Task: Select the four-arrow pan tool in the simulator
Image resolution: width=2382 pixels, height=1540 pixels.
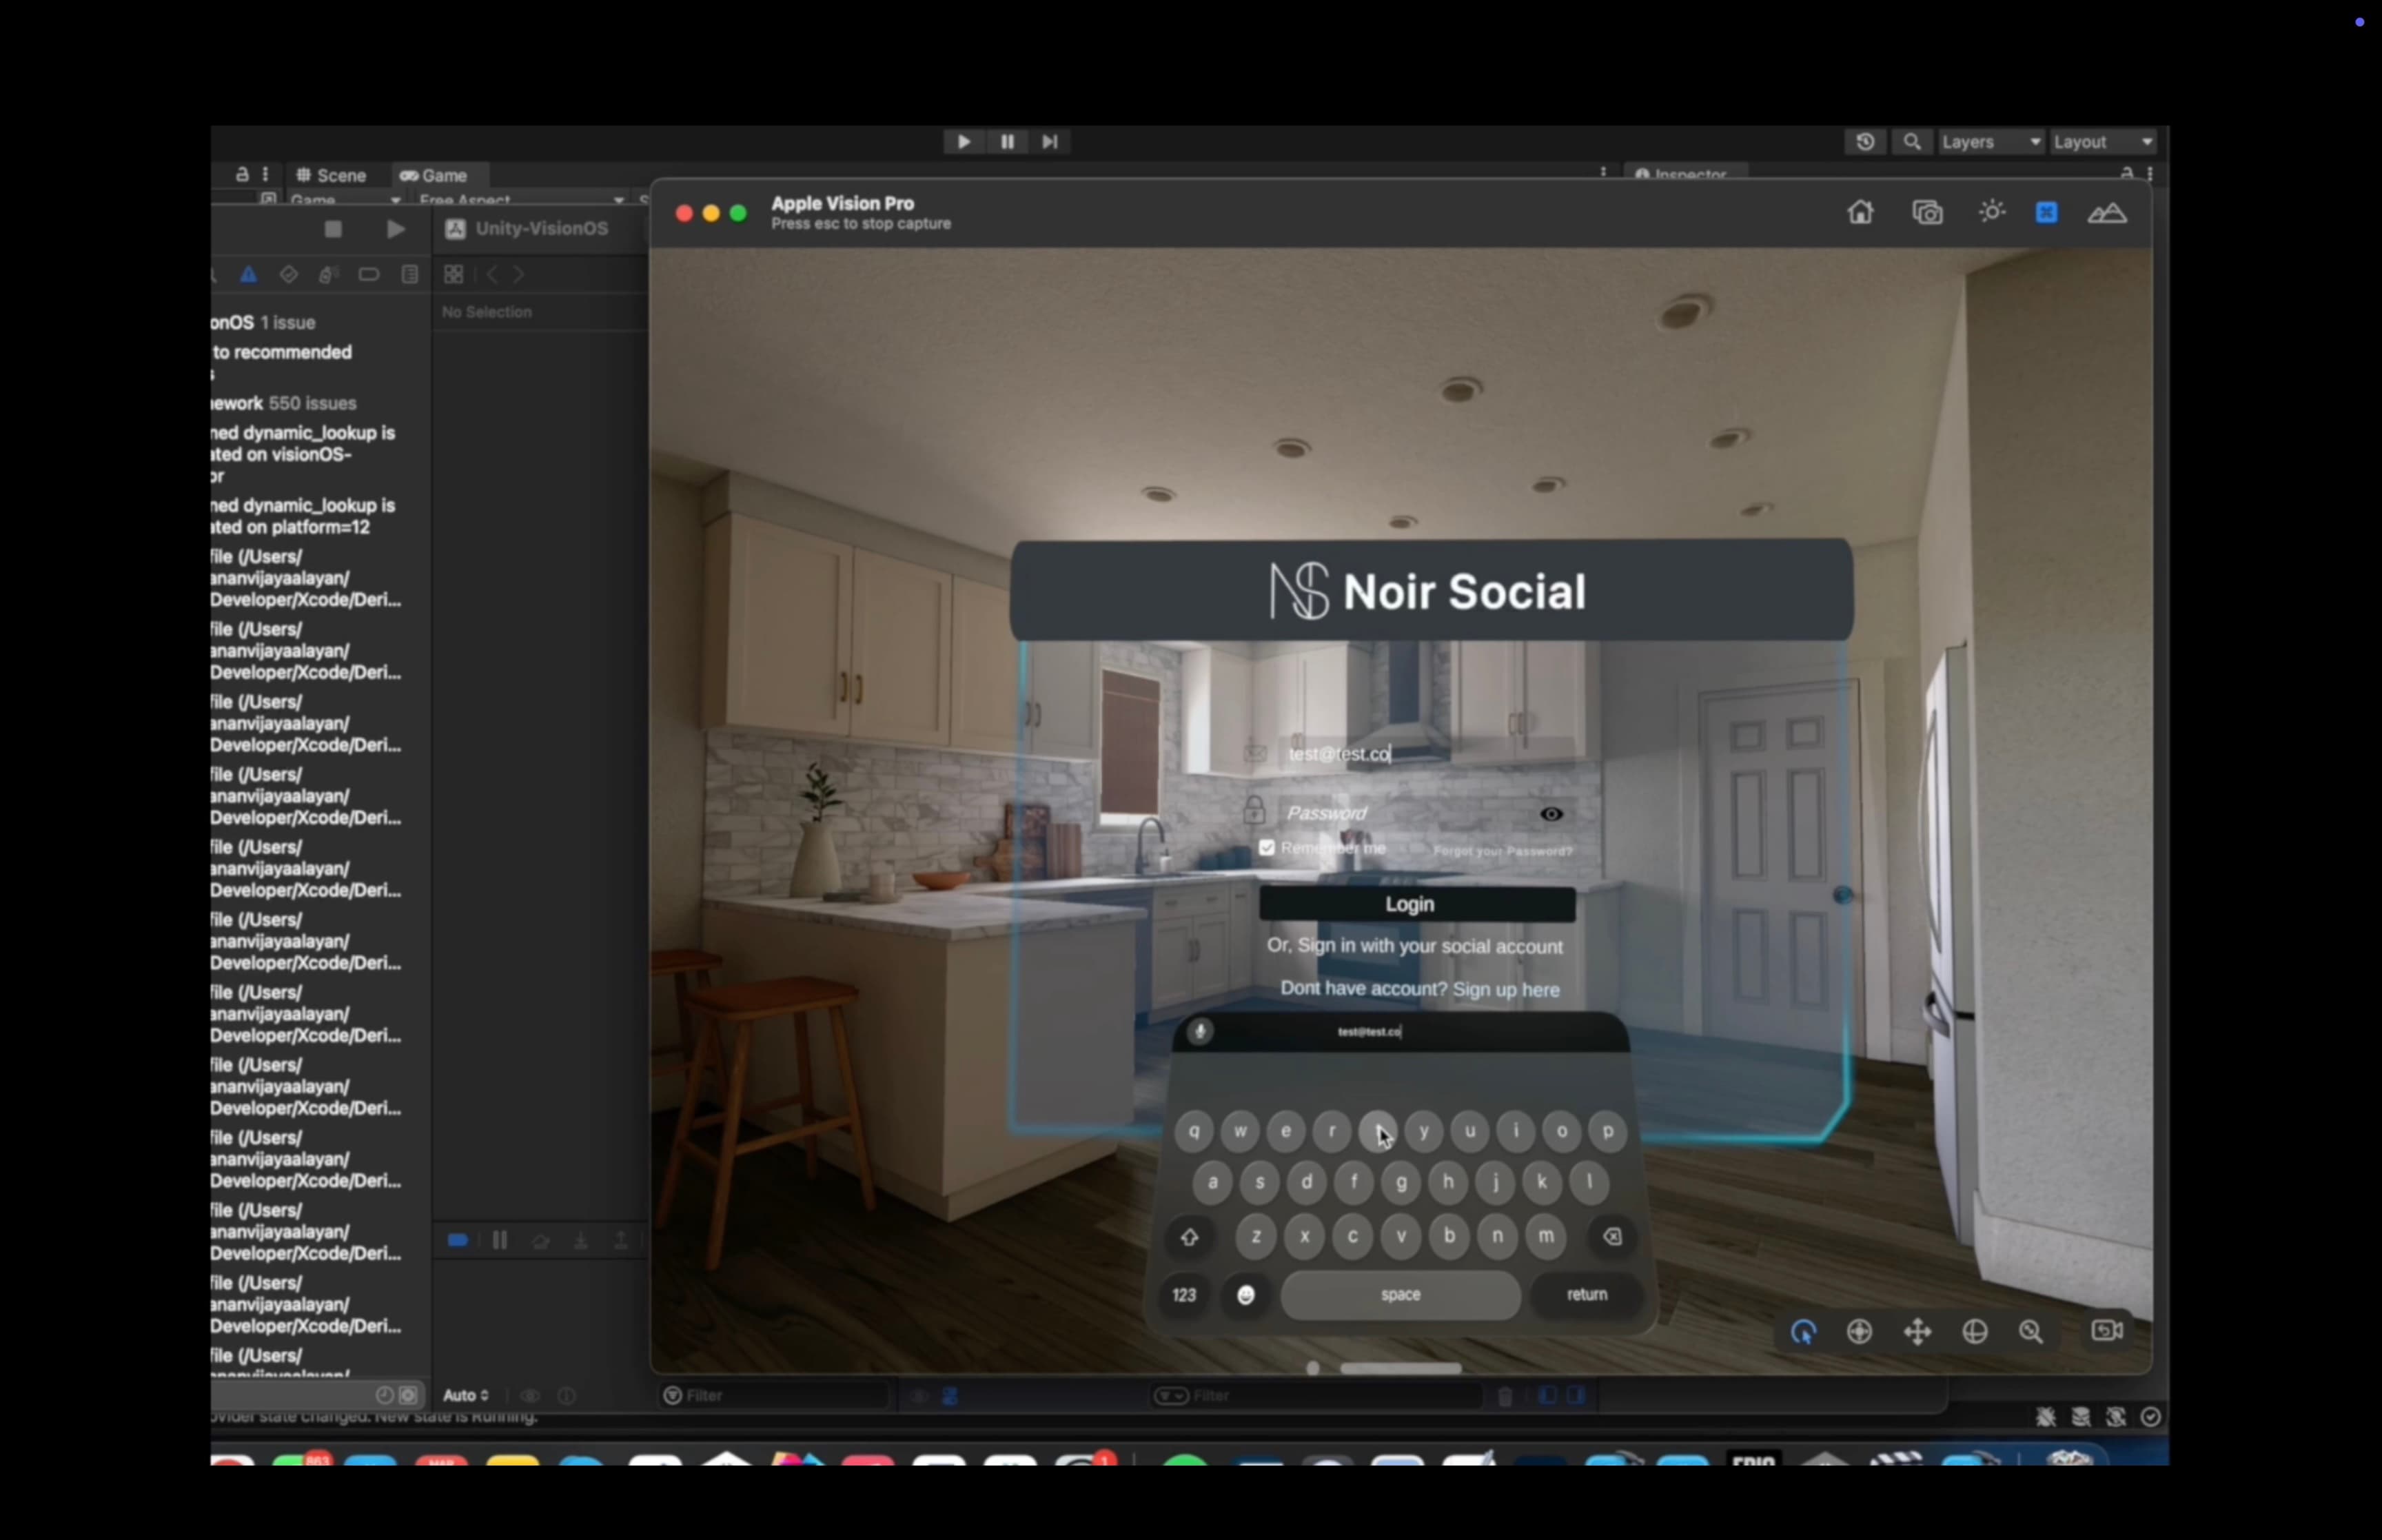Action: [x=1917, y=1331]
